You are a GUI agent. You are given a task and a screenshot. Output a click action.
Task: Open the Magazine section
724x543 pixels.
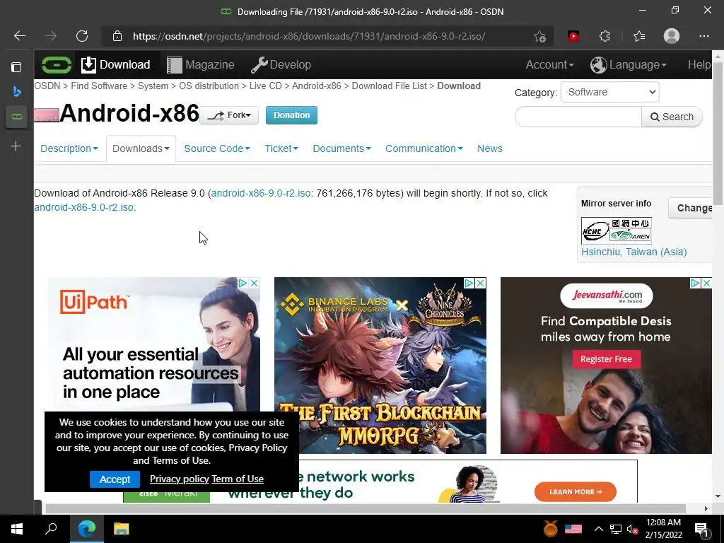[x=200, y=64]
